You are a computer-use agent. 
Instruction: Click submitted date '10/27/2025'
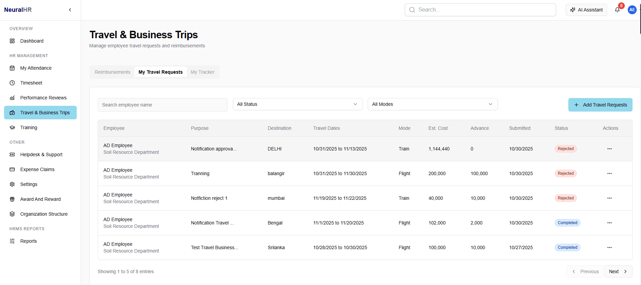(x=521, y=247)
